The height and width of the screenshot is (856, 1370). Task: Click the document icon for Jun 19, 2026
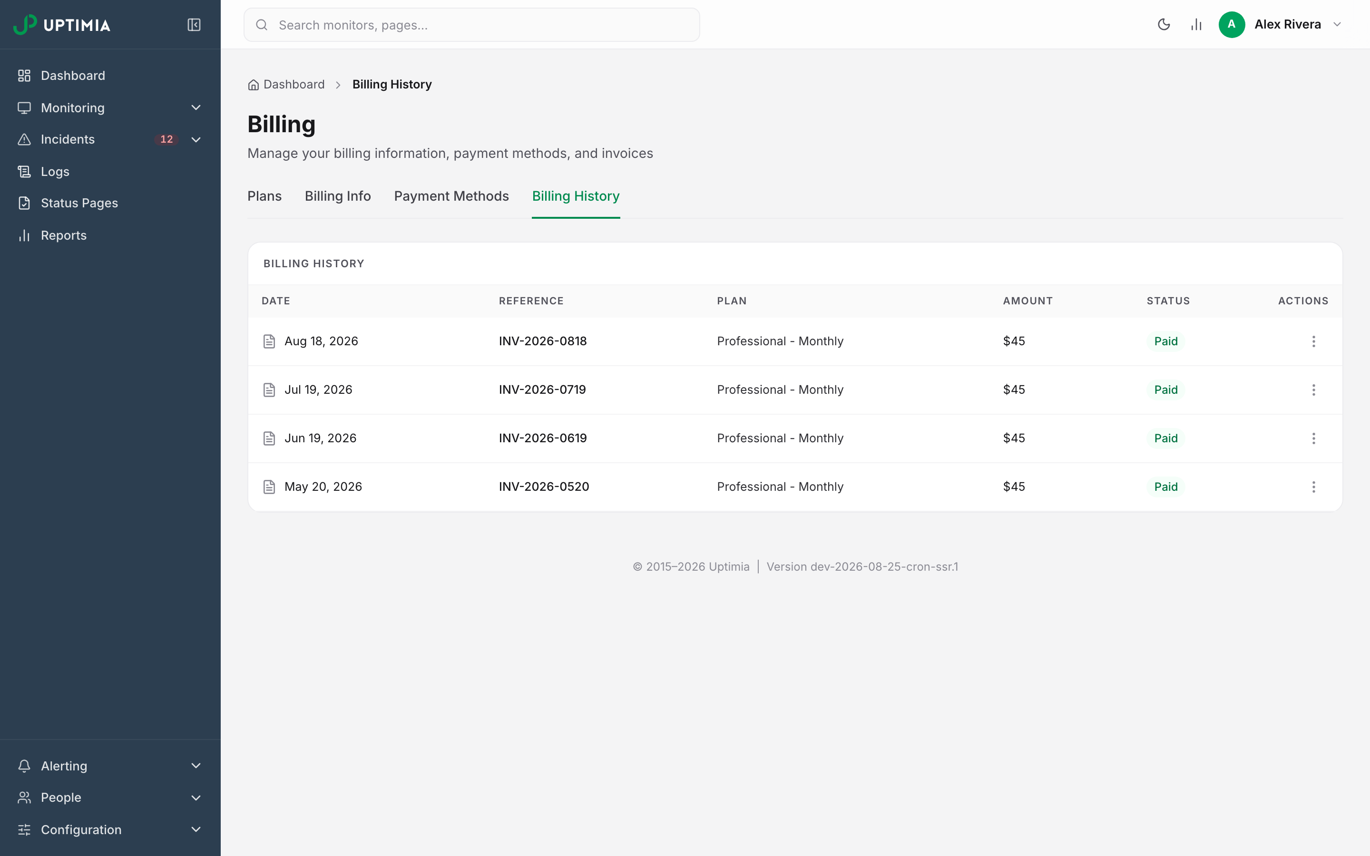269,438
